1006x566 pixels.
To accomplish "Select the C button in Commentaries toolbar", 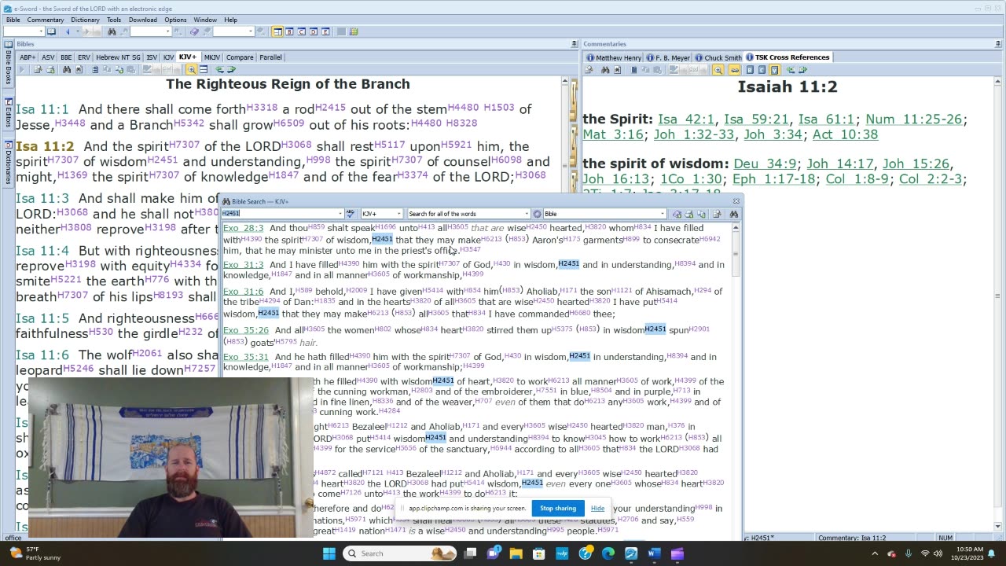I will coord(762,70).
